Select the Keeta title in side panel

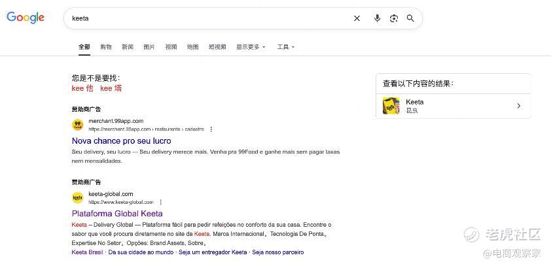[x=415, y=102]
